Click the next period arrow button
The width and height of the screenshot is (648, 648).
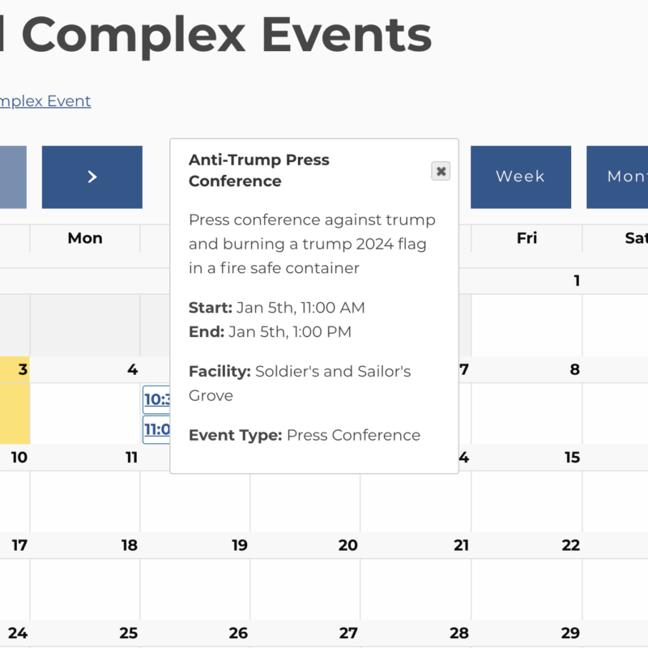[x=92, y=177]
